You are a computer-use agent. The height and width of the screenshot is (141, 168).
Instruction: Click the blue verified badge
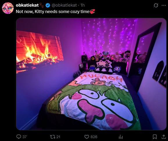[48, 5]
